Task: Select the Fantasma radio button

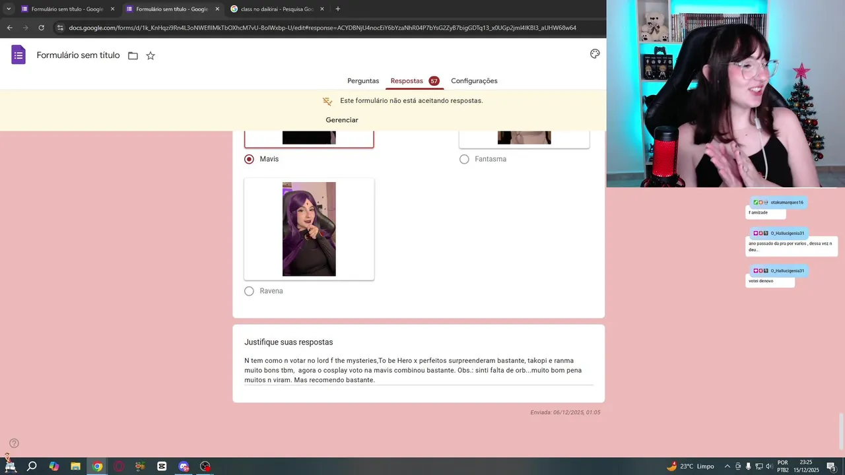Action: (464, 159)
